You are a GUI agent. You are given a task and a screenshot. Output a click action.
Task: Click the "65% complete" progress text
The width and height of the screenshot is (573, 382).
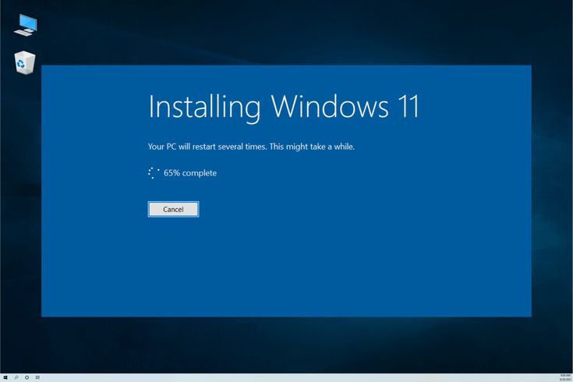click(190, 173)
